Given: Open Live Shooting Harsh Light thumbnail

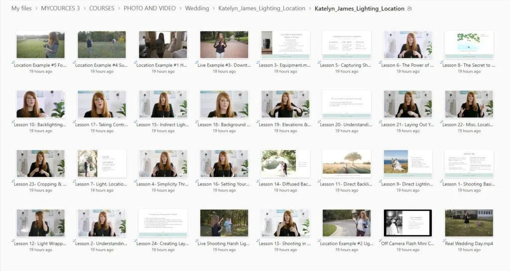Looking at the screenshot, I should (x=224, y=223).
